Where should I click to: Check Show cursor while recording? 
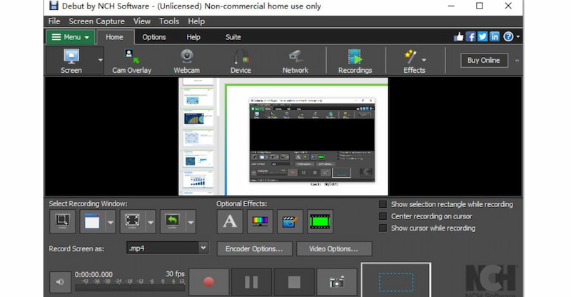tap(383, 228)
